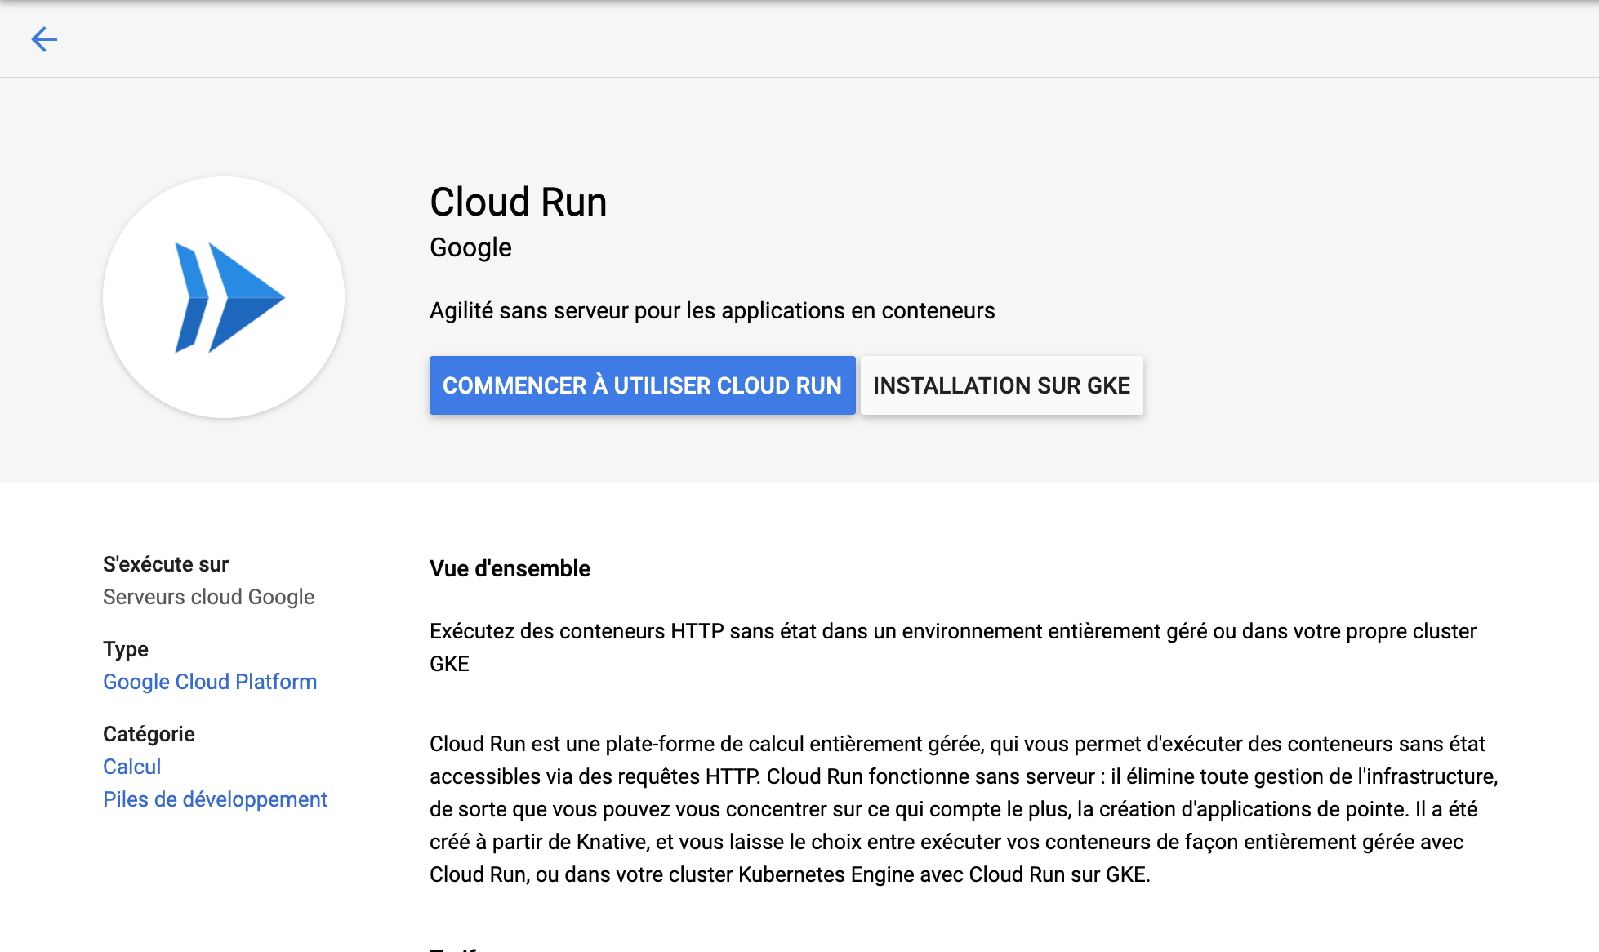Screen dimensions: 1599x952
Task: Click the S'exécute sur label
Action: [x=165, y=564]
